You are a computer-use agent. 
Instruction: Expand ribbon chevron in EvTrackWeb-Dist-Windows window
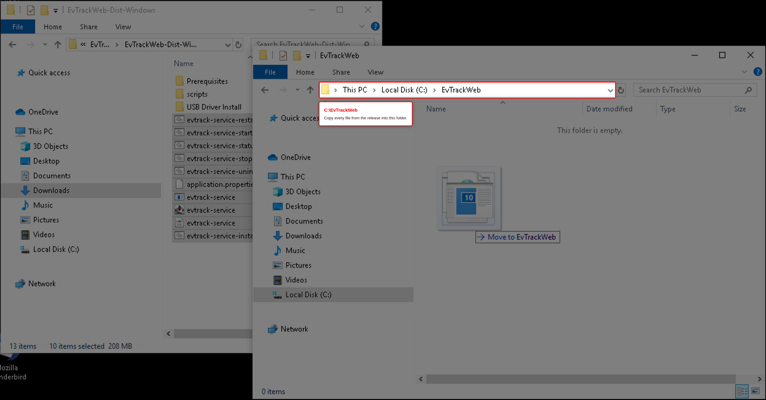click(362, 26)
